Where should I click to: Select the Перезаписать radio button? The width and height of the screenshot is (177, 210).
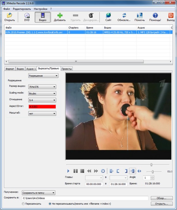point(23,204)
